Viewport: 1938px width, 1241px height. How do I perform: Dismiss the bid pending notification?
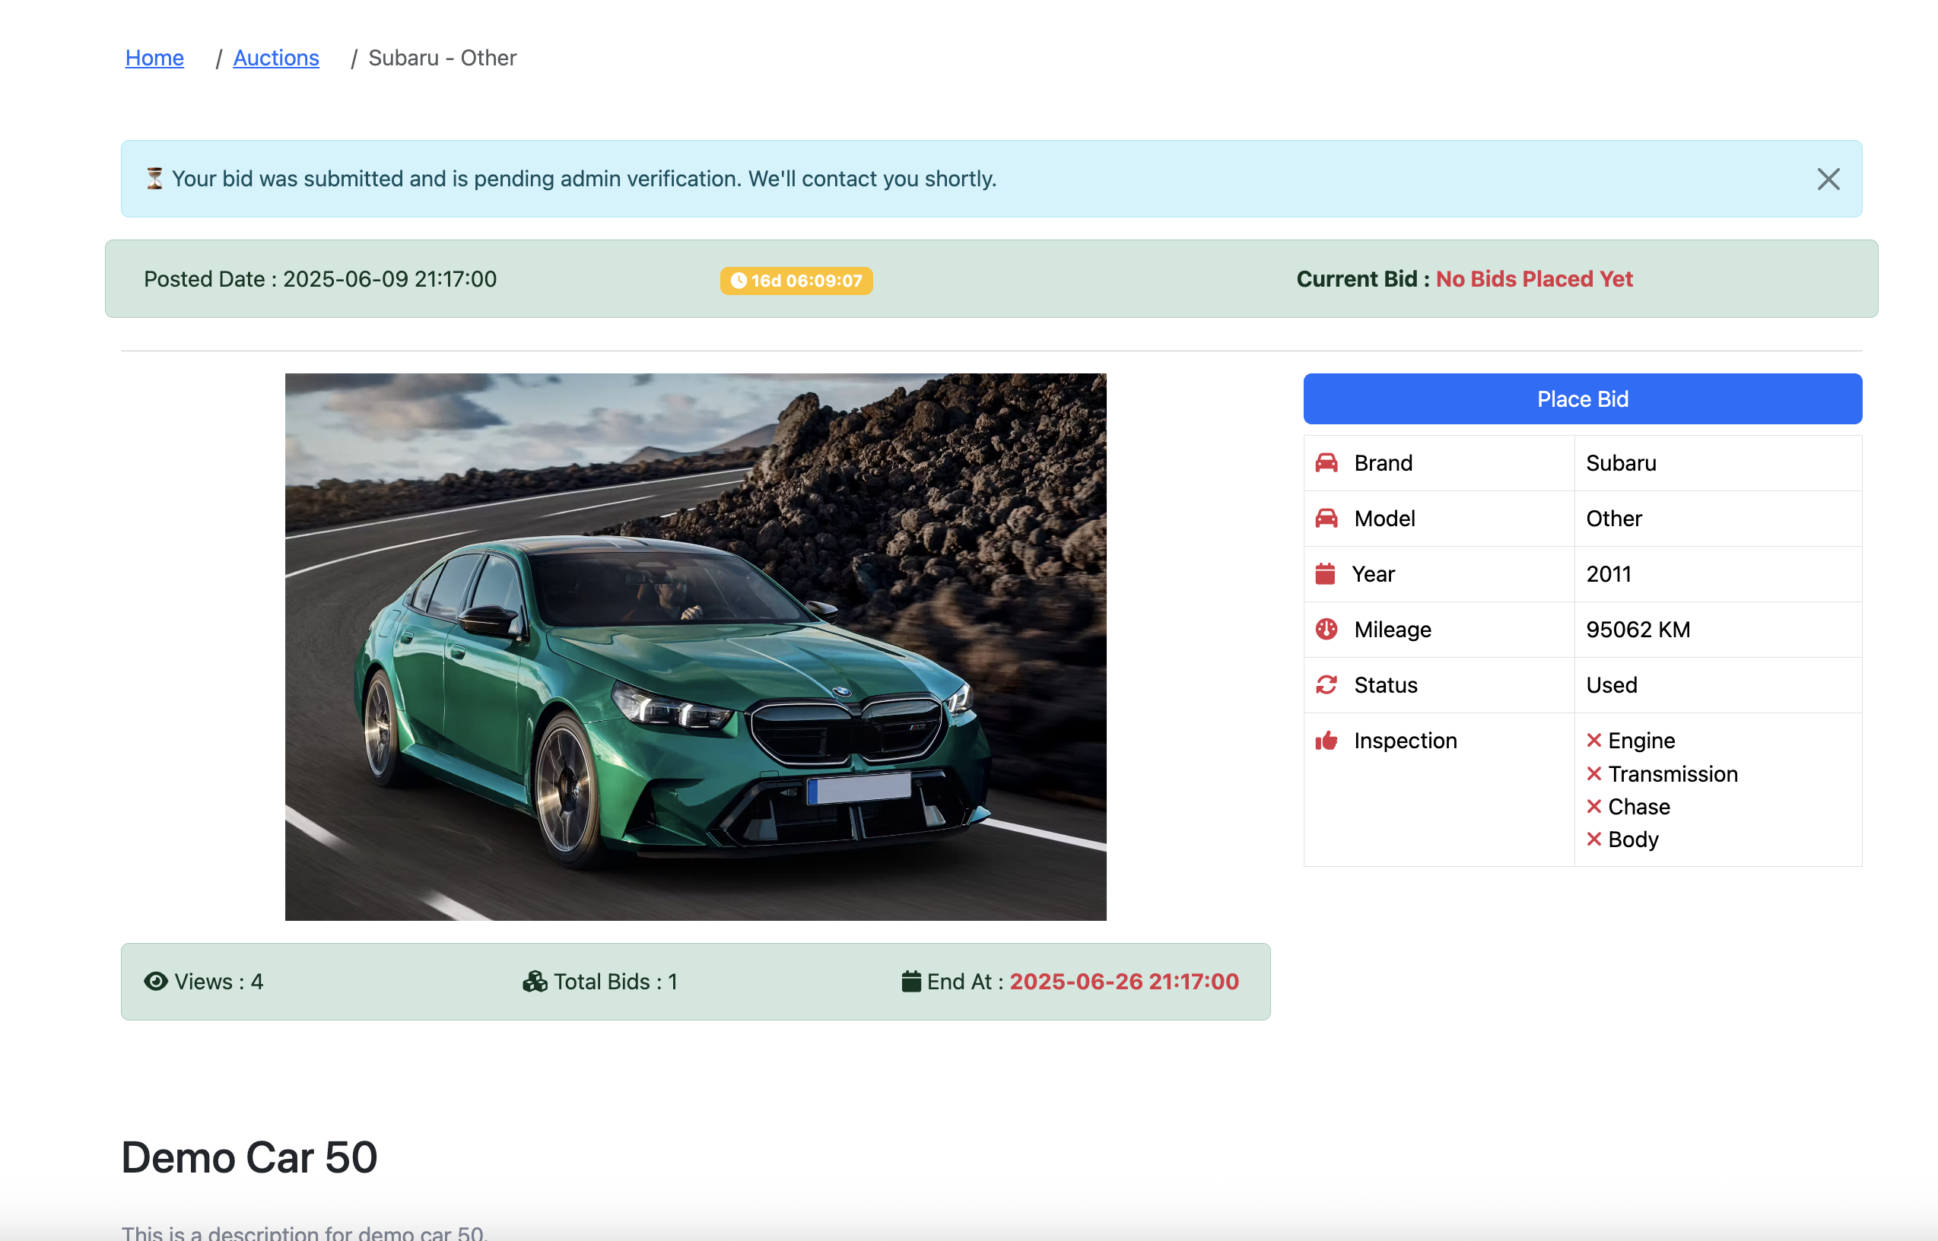1828,179
